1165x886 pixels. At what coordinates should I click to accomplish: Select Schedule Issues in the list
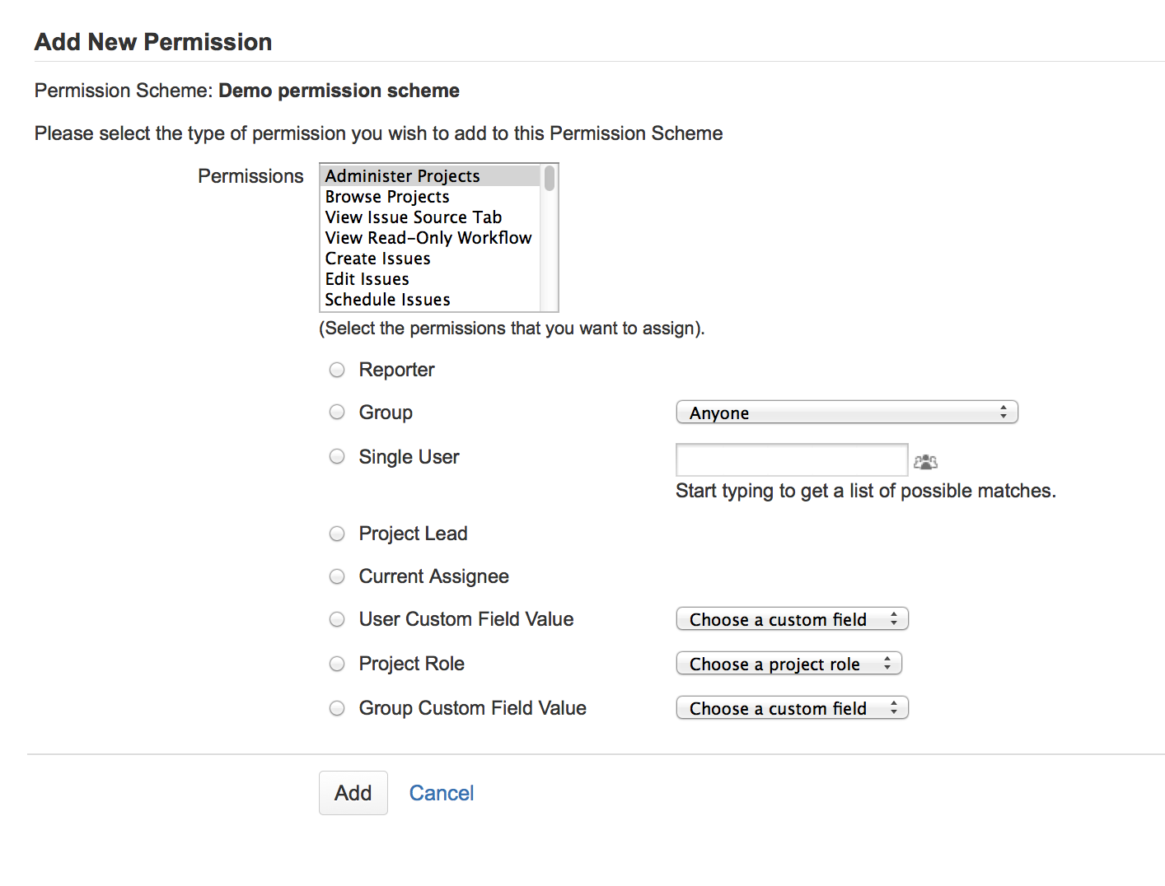(430, 300)
